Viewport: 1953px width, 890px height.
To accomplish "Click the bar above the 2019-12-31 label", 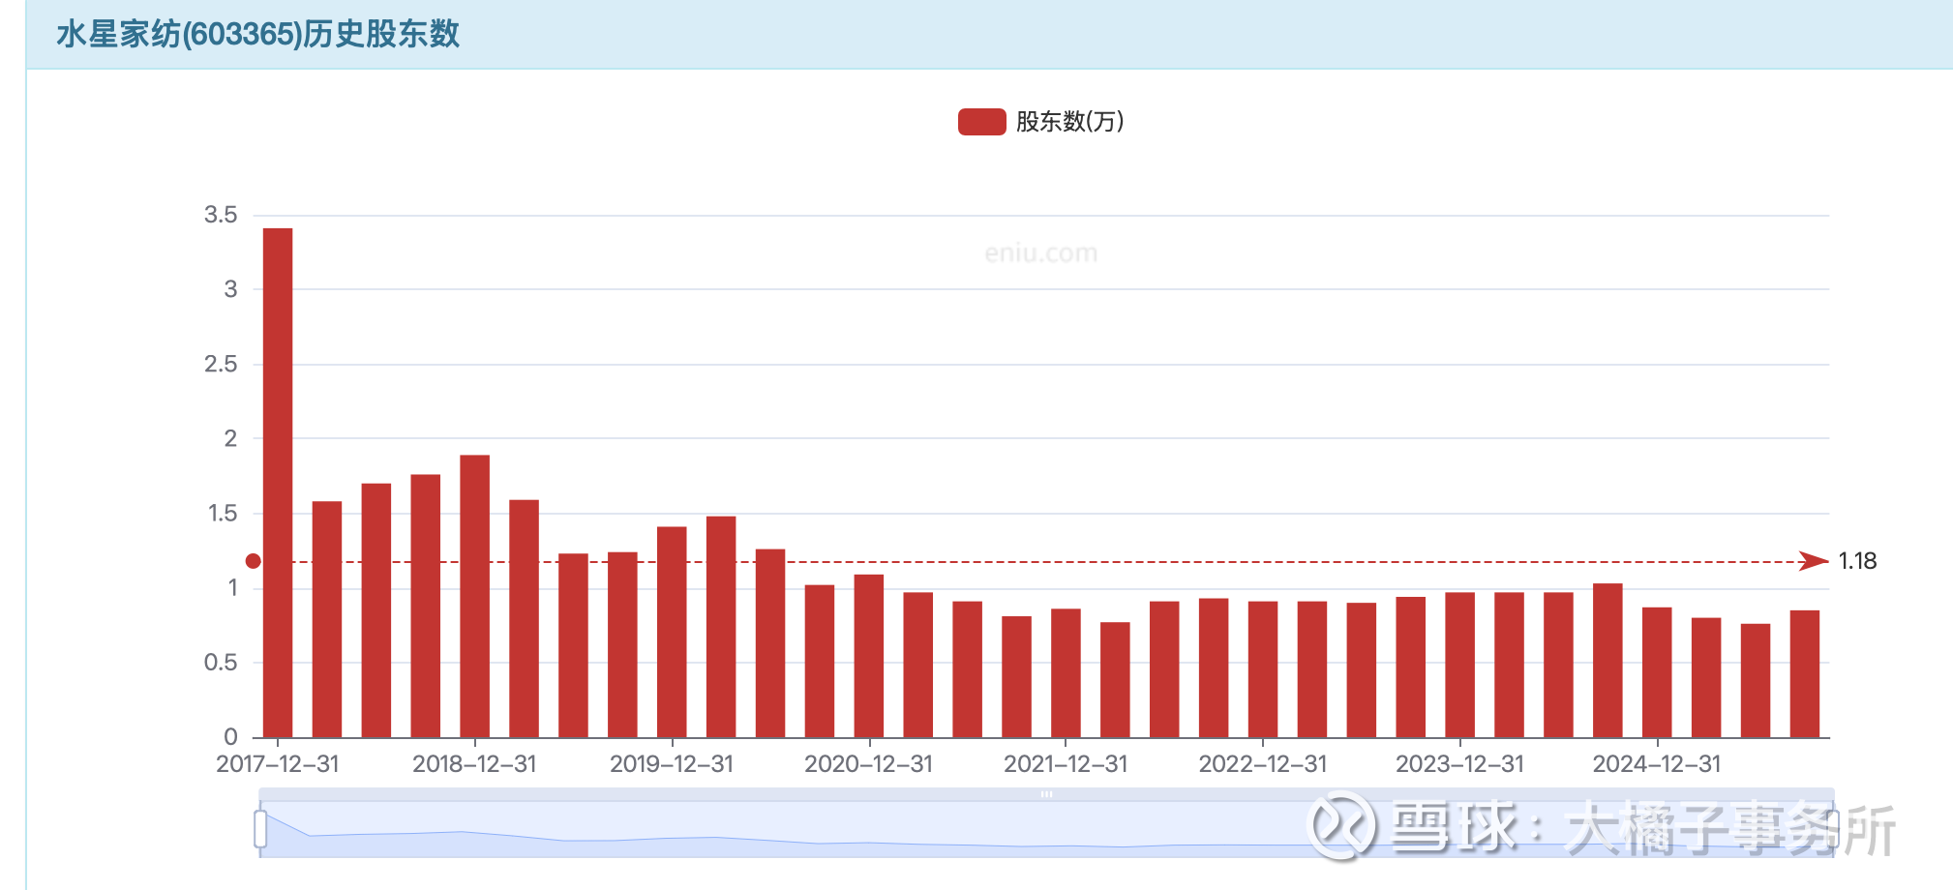I will 672,632.
